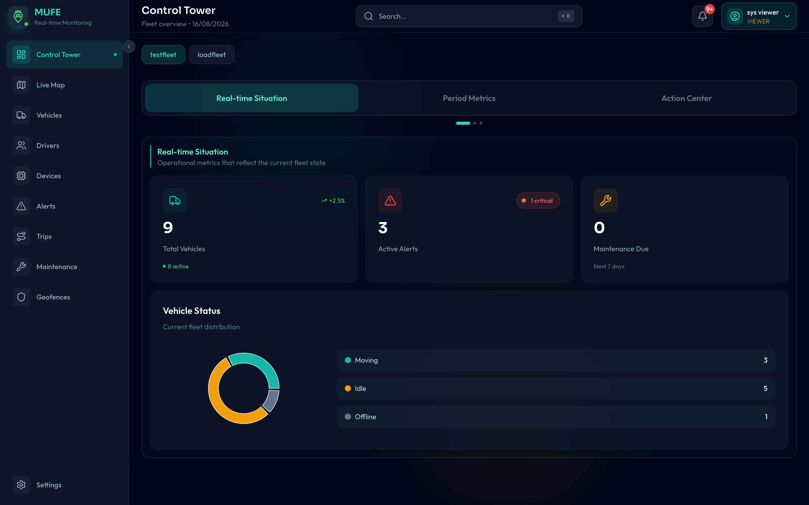This screenshot has width=809, height=505.
Task: Click the 'Active Alerts' label
Action: [398, 249]
